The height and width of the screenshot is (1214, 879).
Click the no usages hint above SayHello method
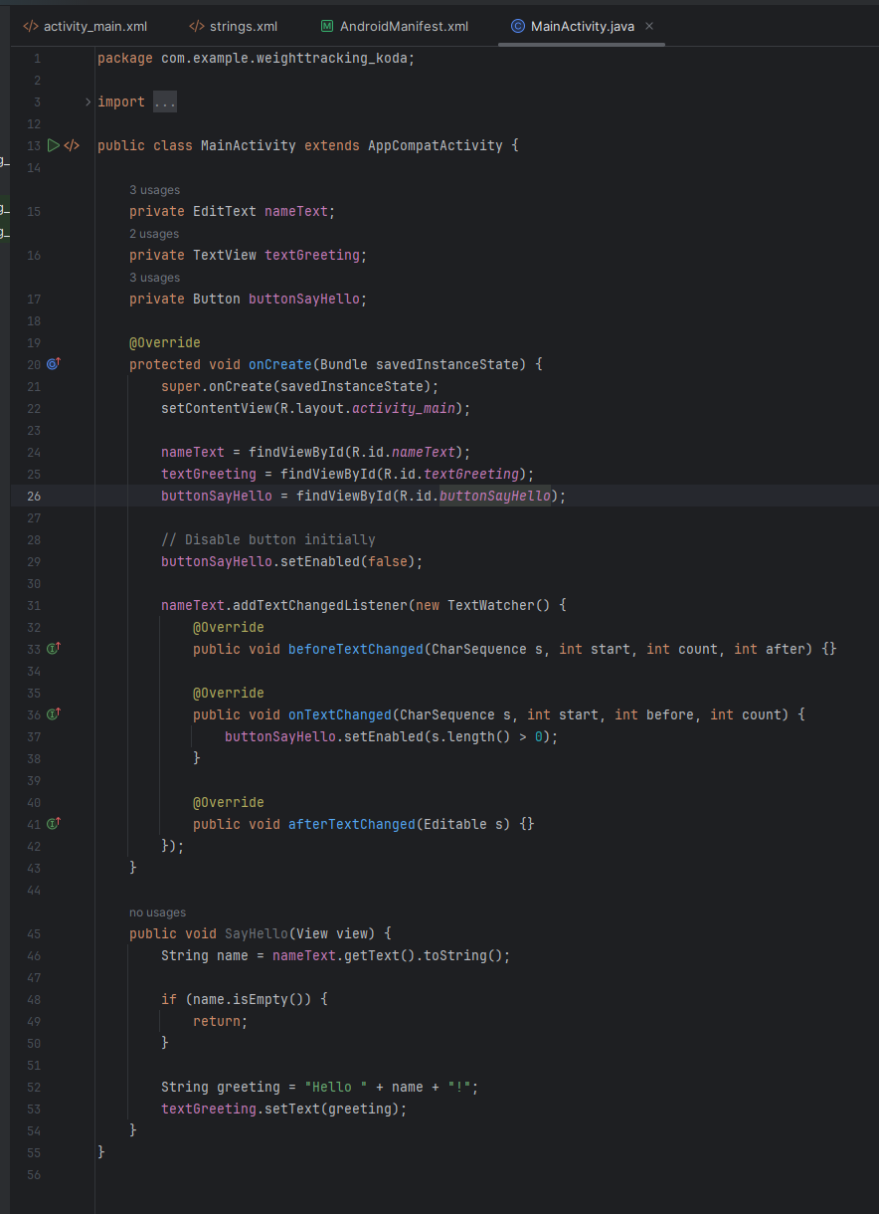(157, 912)
